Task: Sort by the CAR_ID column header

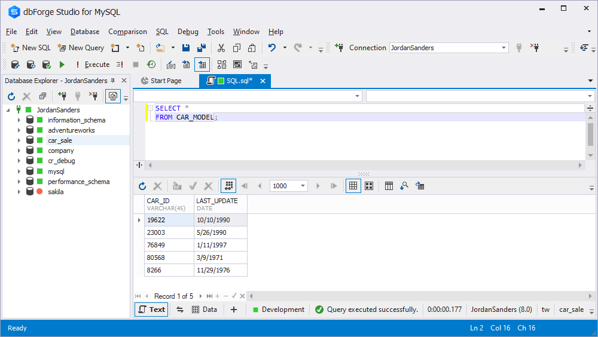Action: click(169, 204)
